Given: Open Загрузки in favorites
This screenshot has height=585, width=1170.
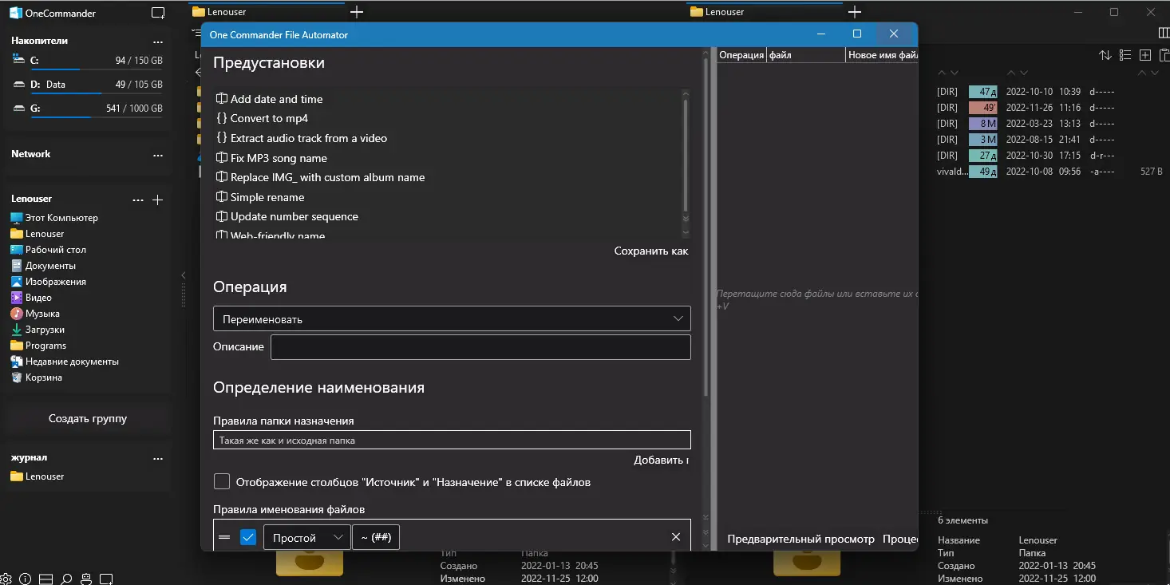Looking at the screenshot, I should click(x=45, y=330).
